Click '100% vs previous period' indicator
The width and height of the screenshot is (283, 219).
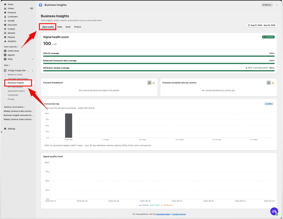pos(257,68)
